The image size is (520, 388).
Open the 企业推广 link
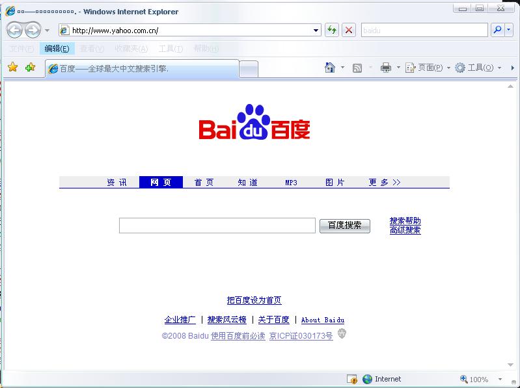click(x=180, y=320)
